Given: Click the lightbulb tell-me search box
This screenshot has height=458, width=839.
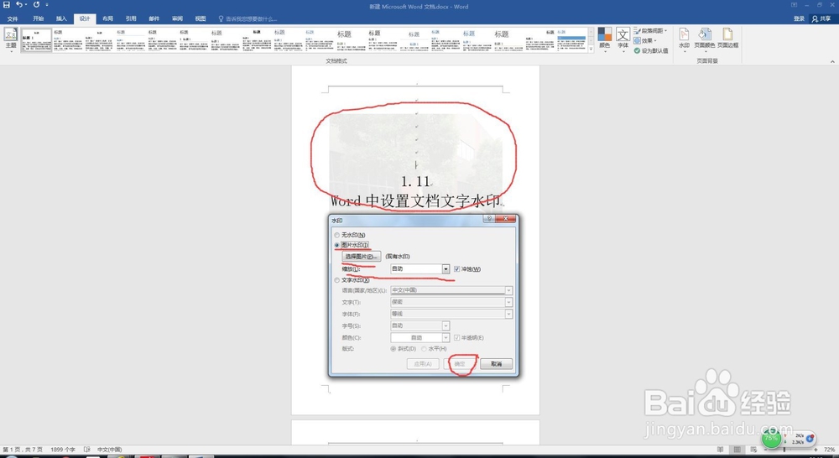Looking at the screenshot, I should point(248,18).
